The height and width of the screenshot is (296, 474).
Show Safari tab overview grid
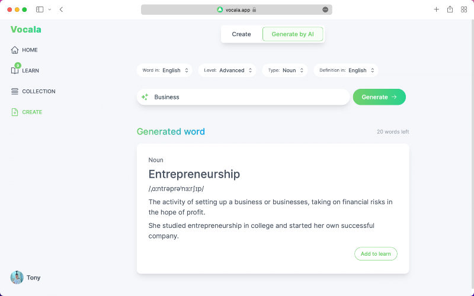pos(464,9)
